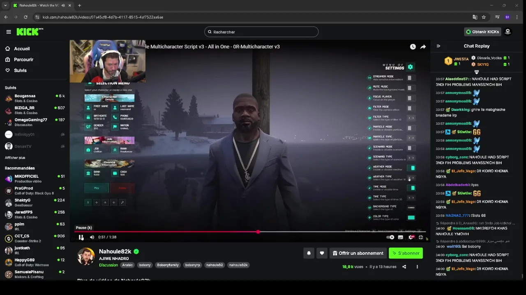Screen dimensions: 526x295
Task: Select the bobonyrp tag
Action: 192,265
